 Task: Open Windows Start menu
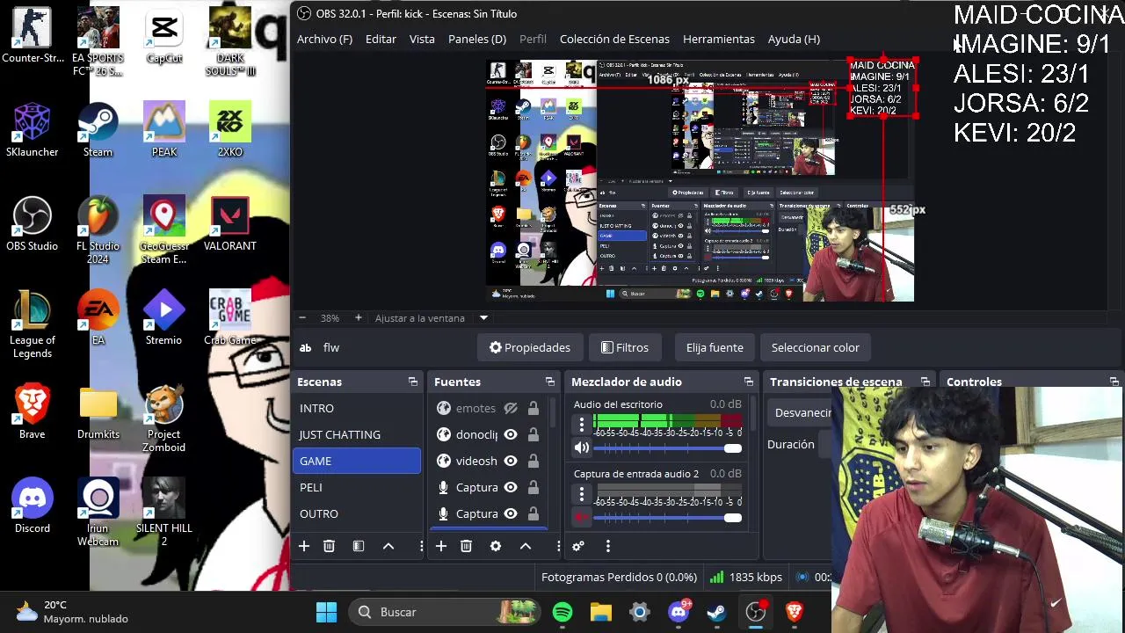[x=326, y=612]
